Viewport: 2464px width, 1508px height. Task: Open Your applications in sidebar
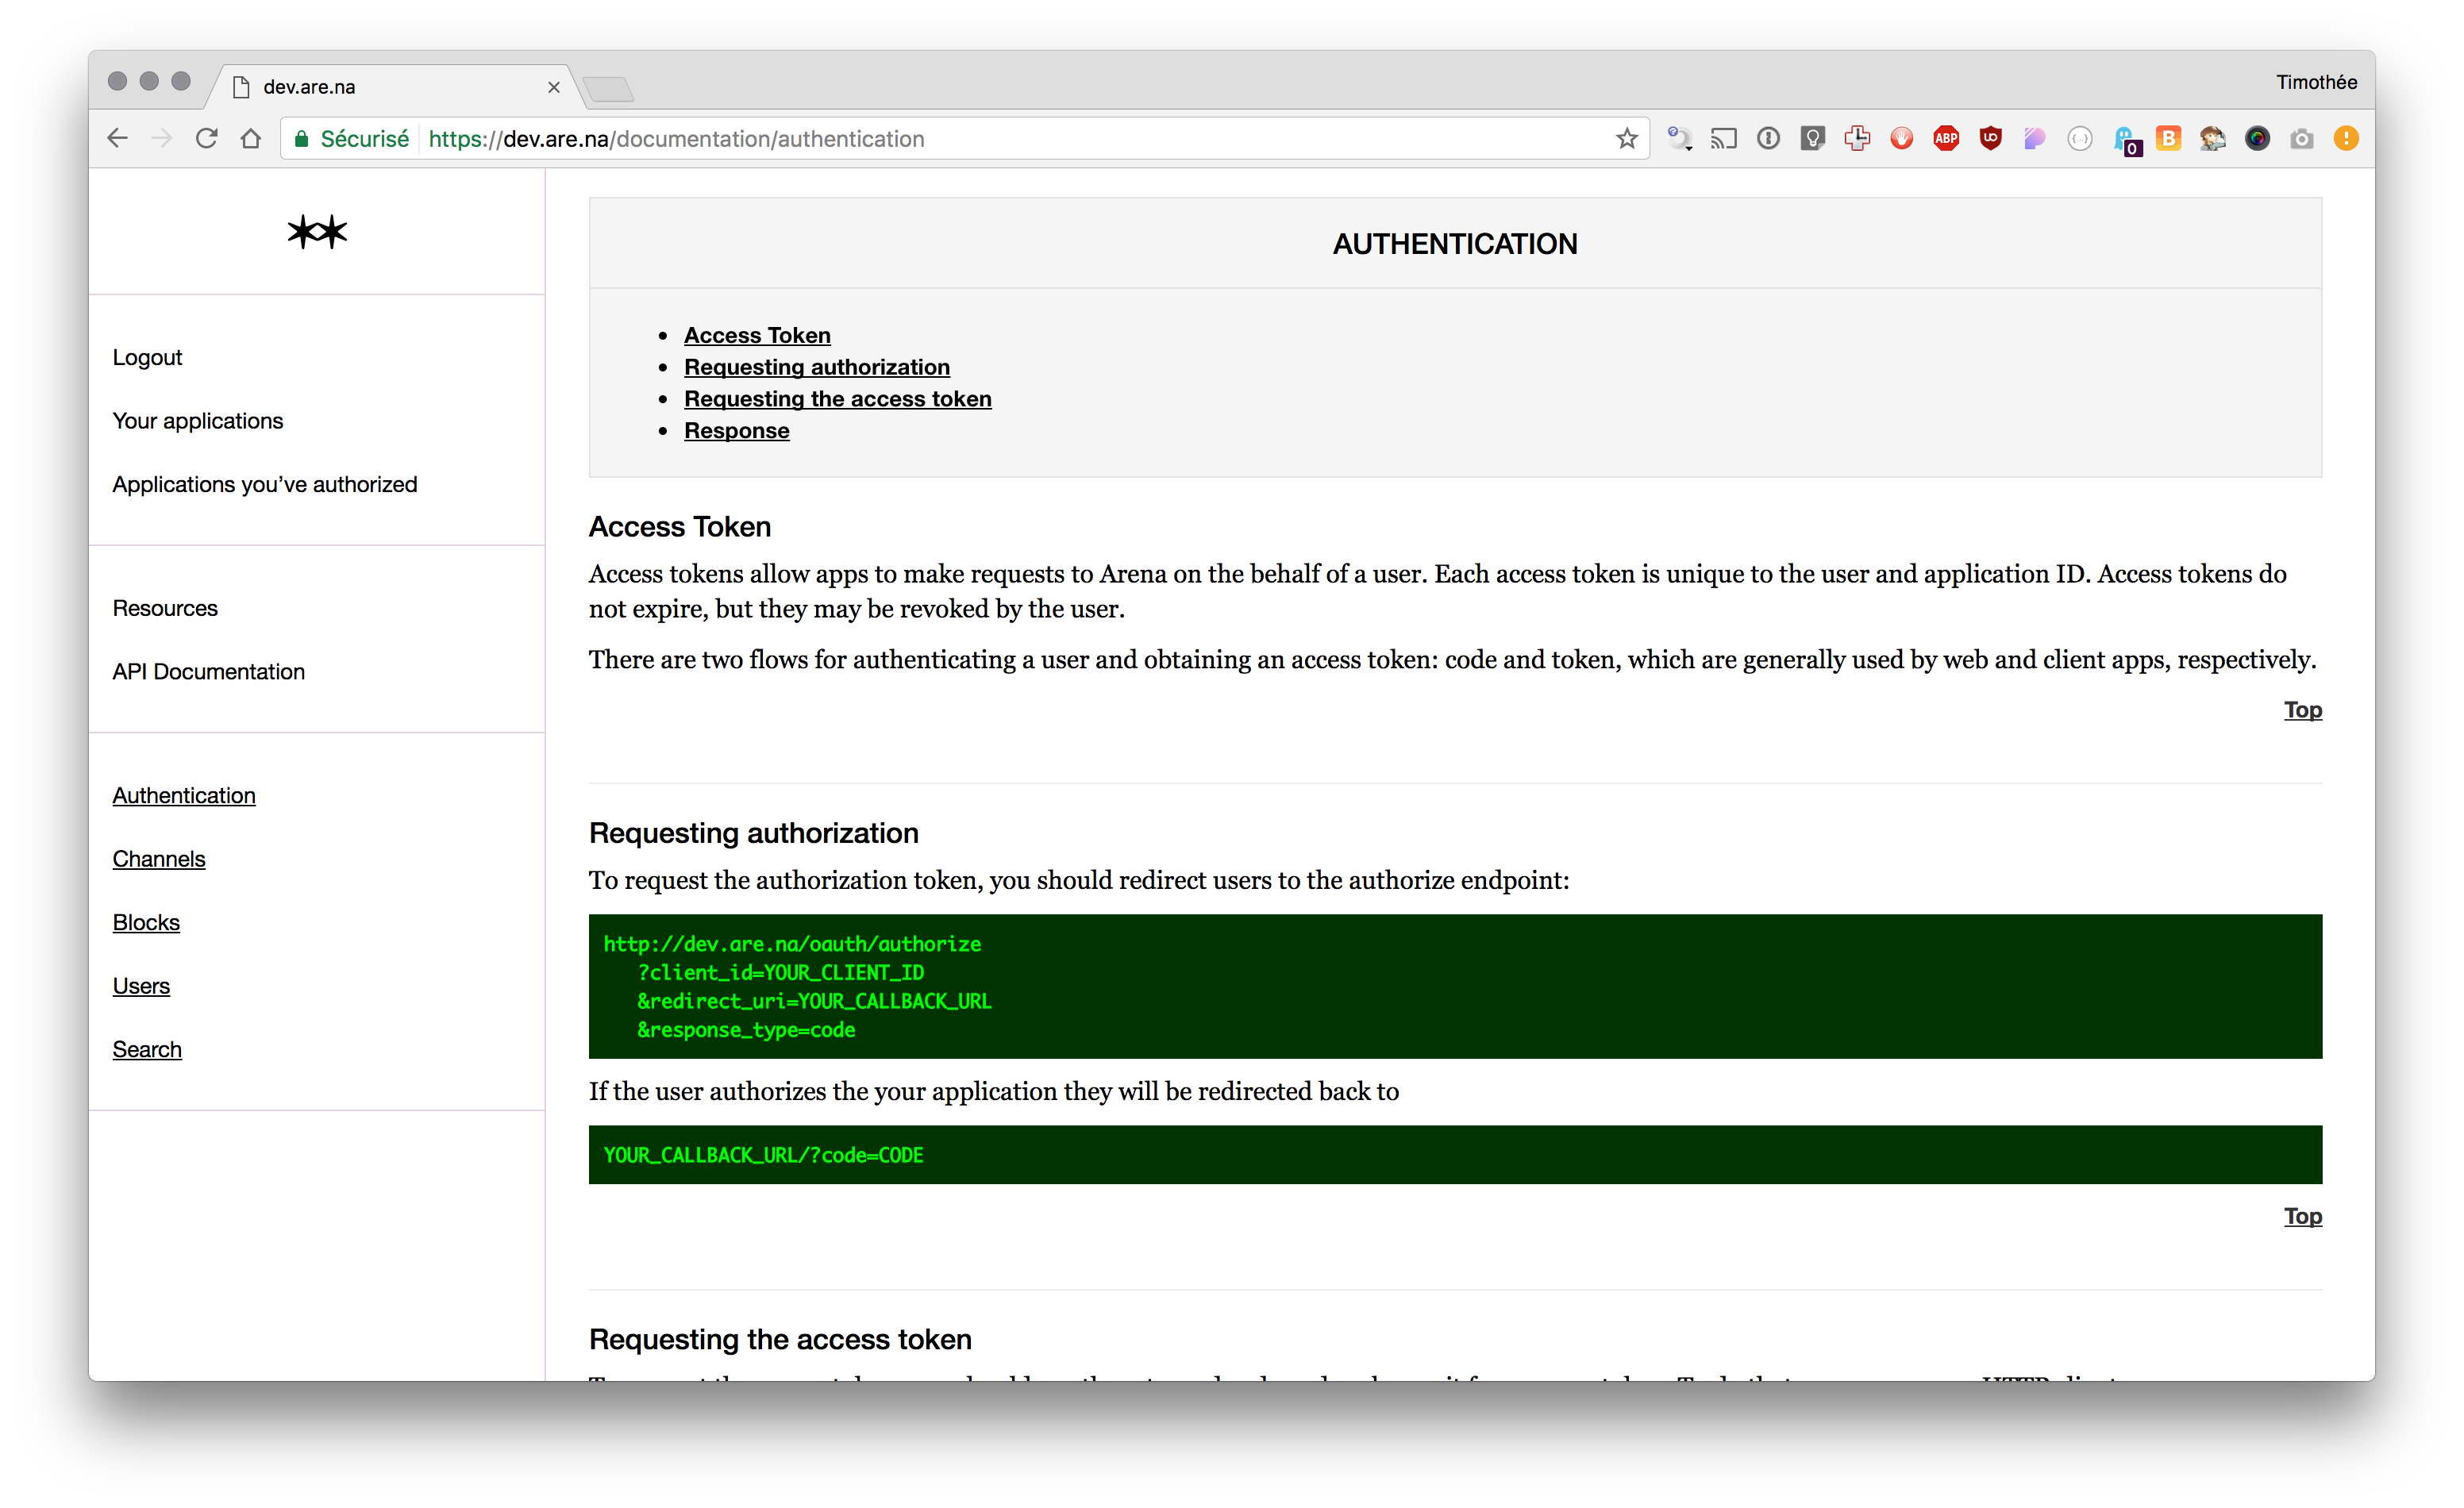click(198, 421)
